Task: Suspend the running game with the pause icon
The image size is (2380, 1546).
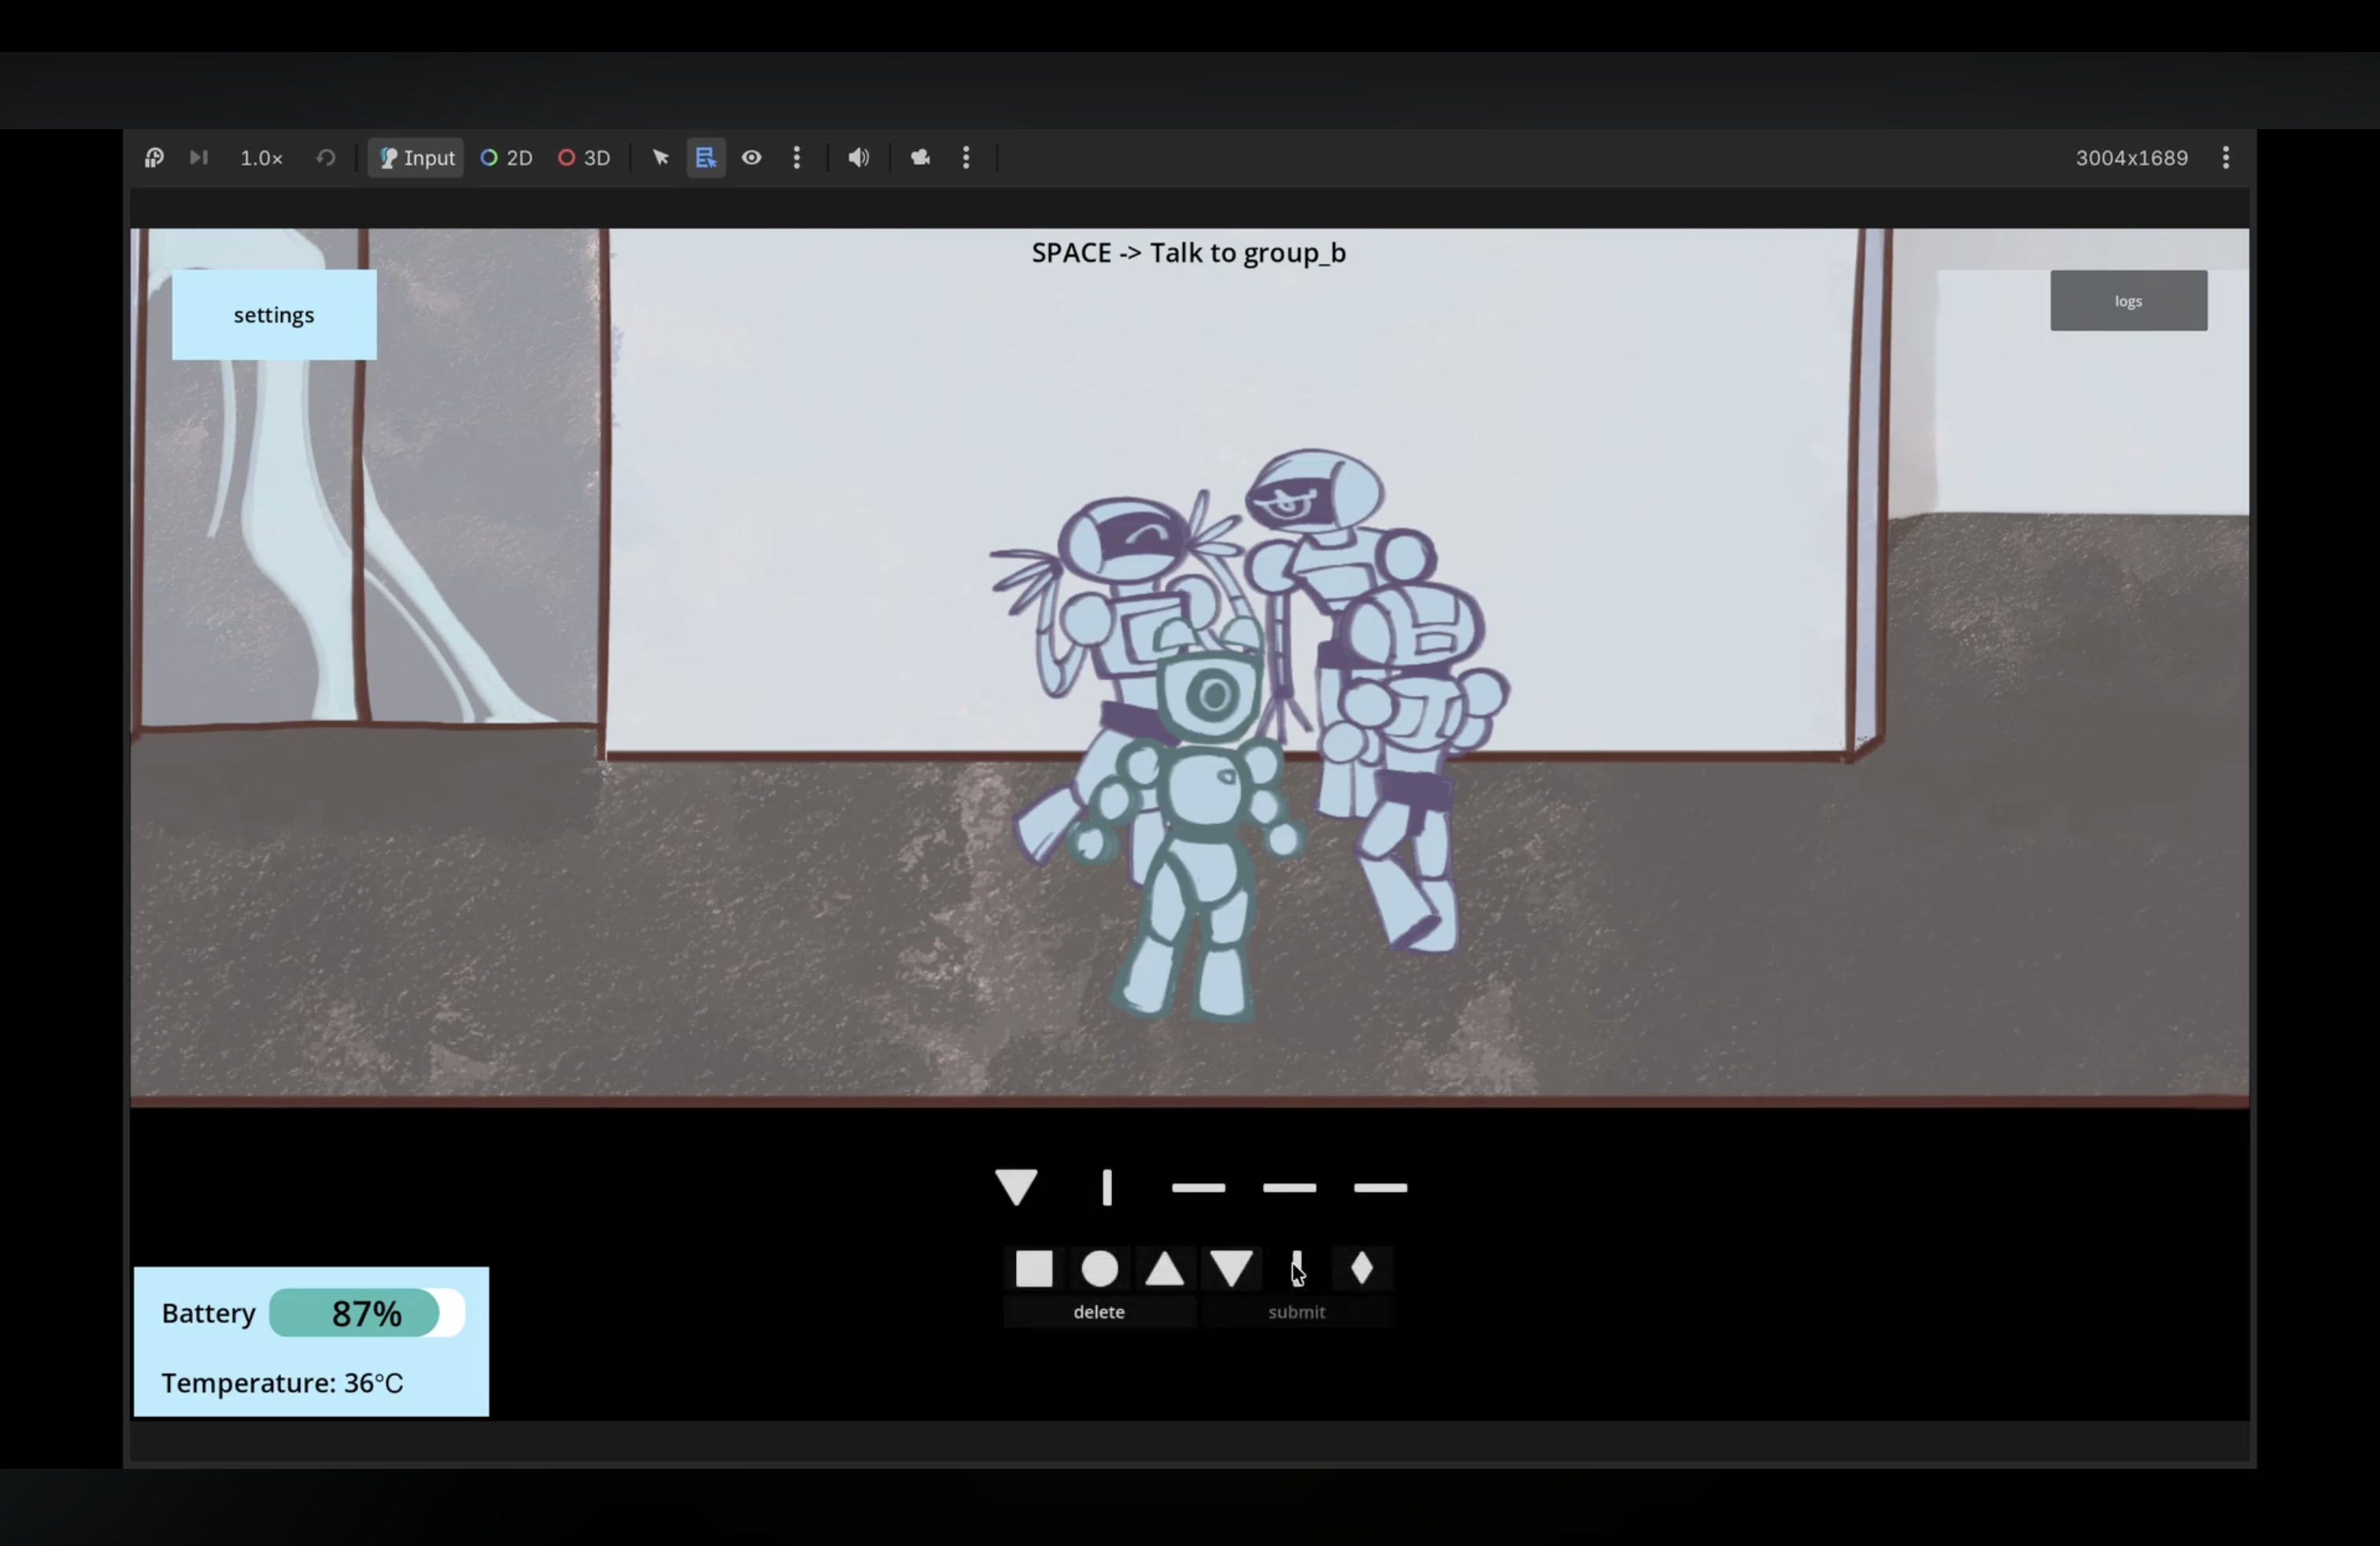Action: click(x=154, y=158)
